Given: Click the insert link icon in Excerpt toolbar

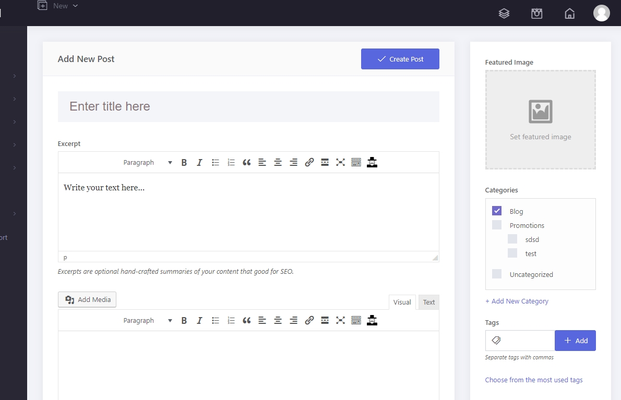Looking at the screenshot, I should click(x=309, y=163).
